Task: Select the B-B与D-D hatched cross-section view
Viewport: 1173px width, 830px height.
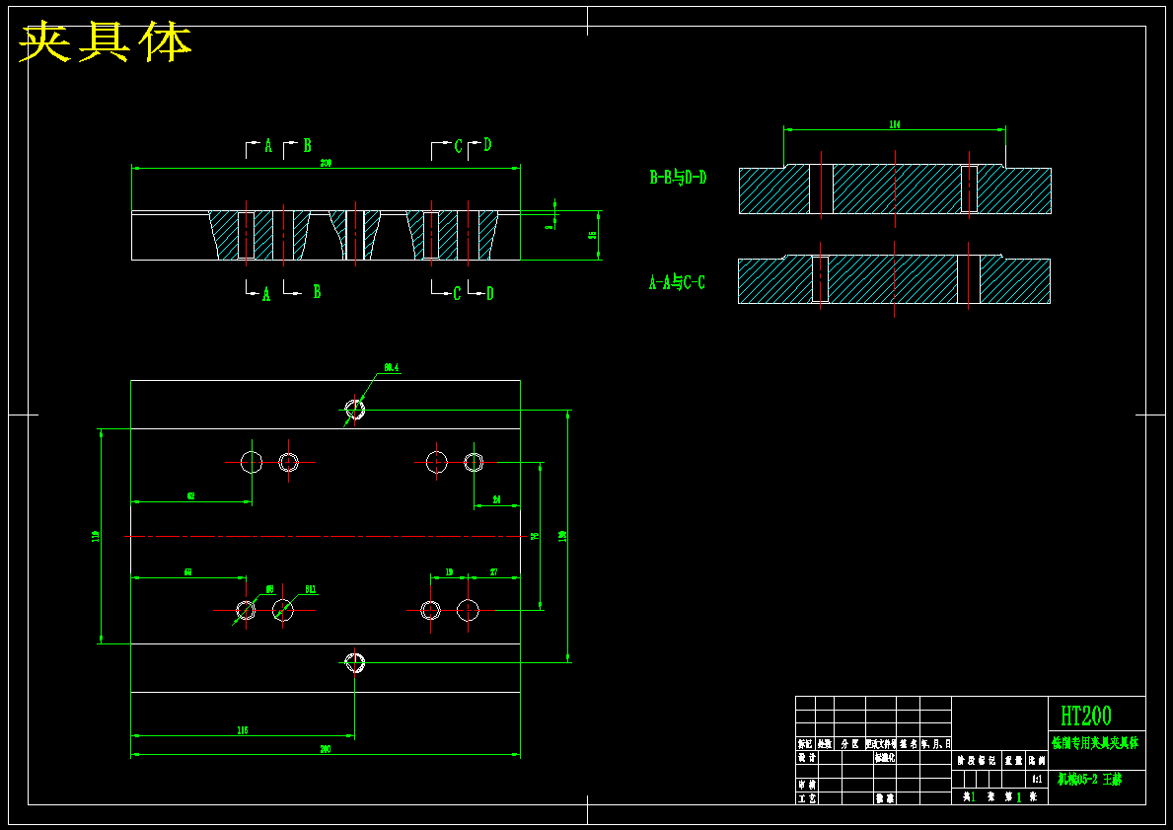Action: pos(895,190)
